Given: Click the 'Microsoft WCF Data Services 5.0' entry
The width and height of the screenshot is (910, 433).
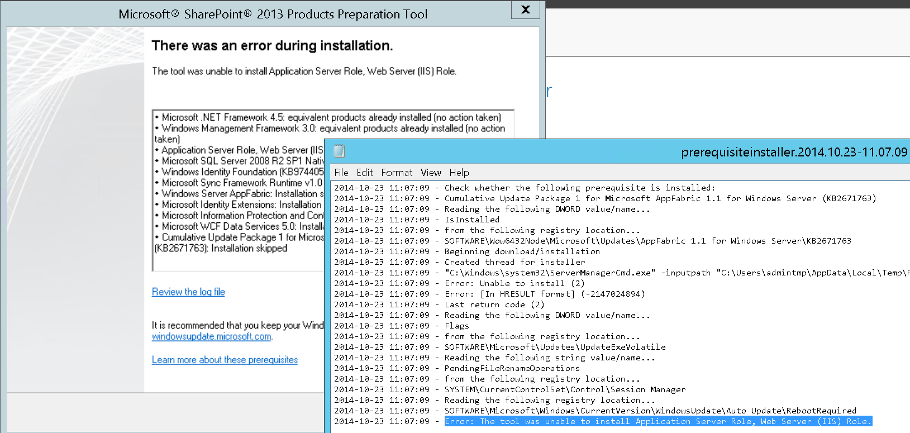Looking at the screenshot, I should click(239, 226).
